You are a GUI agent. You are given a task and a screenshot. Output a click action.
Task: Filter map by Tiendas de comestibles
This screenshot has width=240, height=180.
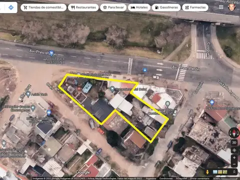coord(43,7)
